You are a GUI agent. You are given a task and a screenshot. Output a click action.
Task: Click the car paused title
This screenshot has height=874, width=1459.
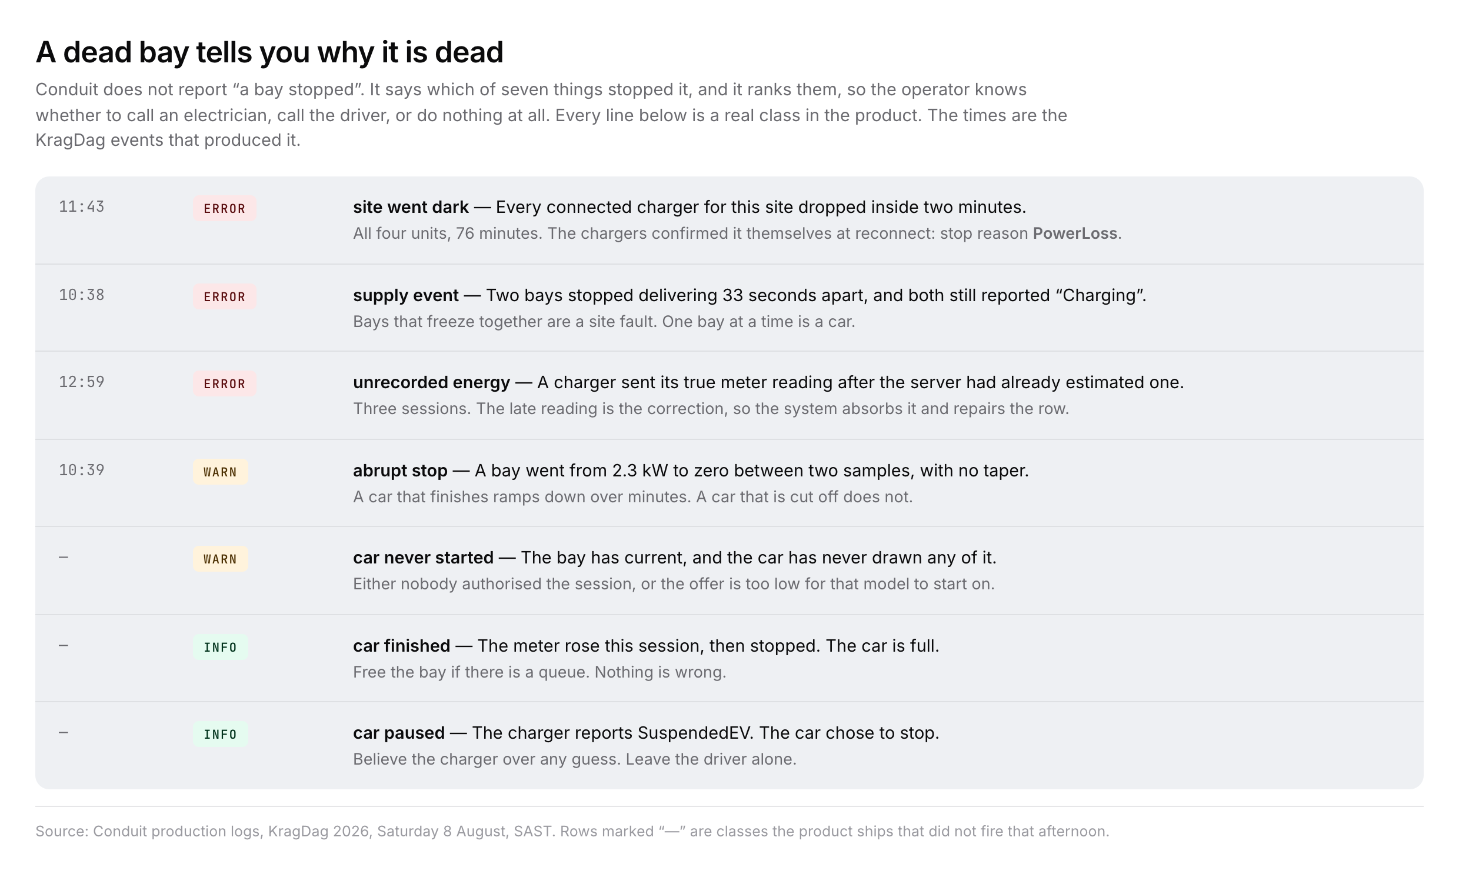(x=399, y=733)
